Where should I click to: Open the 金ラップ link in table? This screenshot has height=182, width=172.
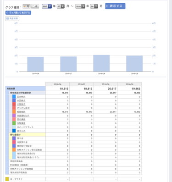point(21,131)
